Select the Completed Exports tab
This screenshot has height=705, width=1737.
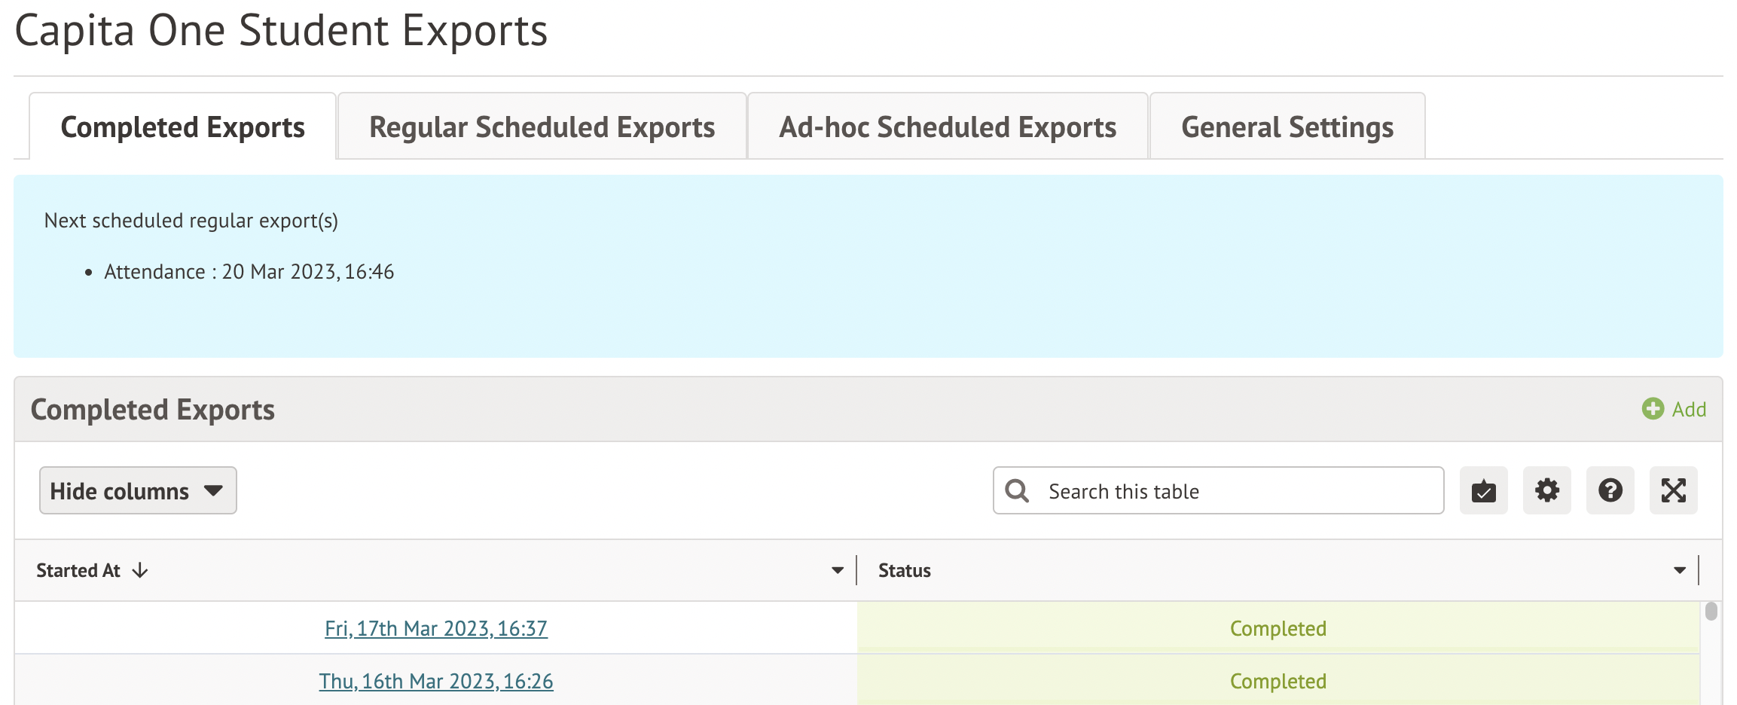[182, 127]
